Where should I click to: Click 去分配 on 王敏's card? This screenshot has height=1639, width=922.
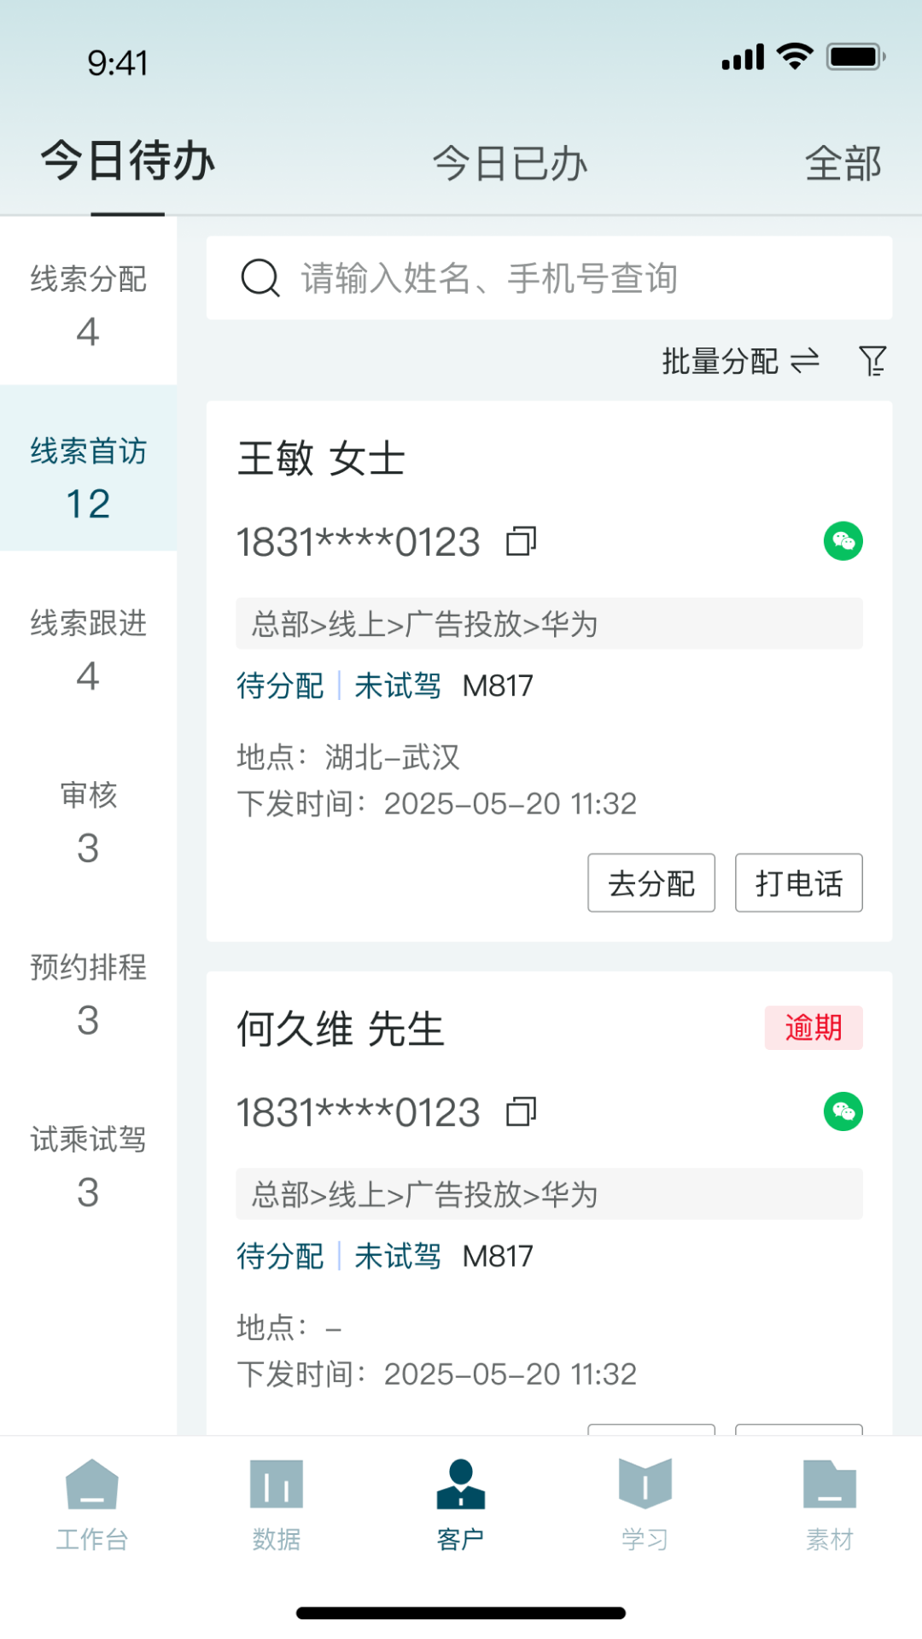pyautogui.click(x=651, y=883)
